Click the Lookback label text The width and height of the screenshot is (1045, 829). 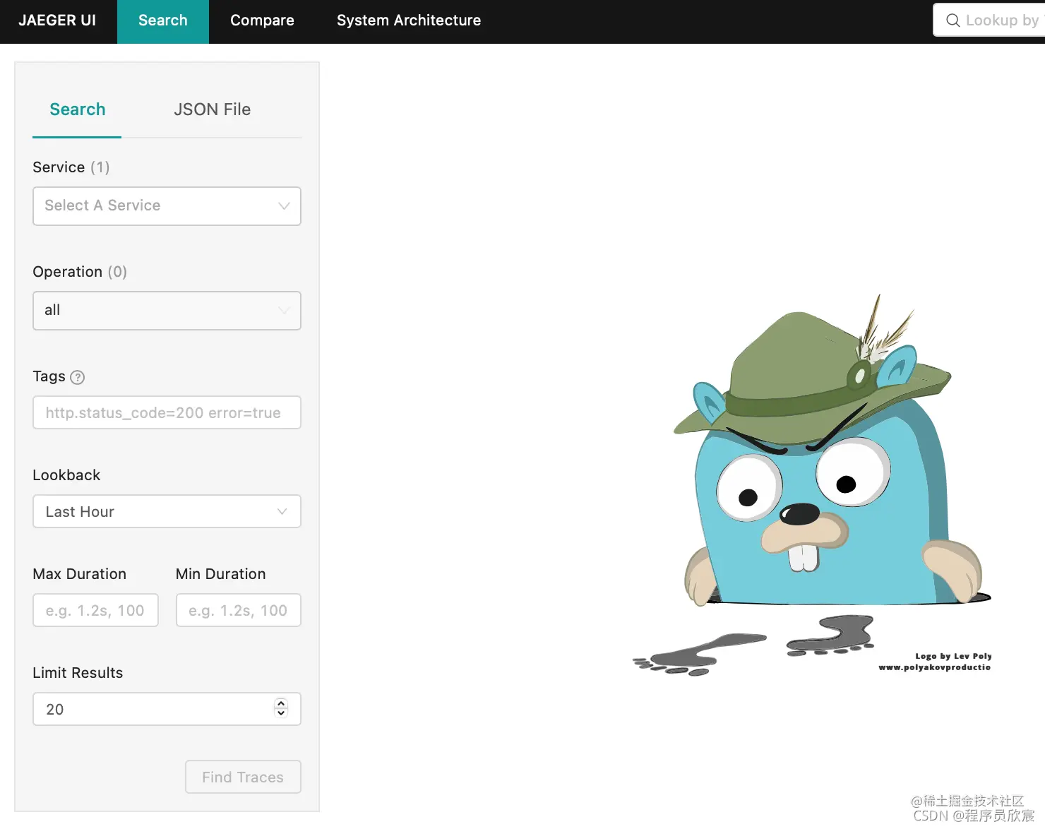pyautogui.click(x=66, y=475)
